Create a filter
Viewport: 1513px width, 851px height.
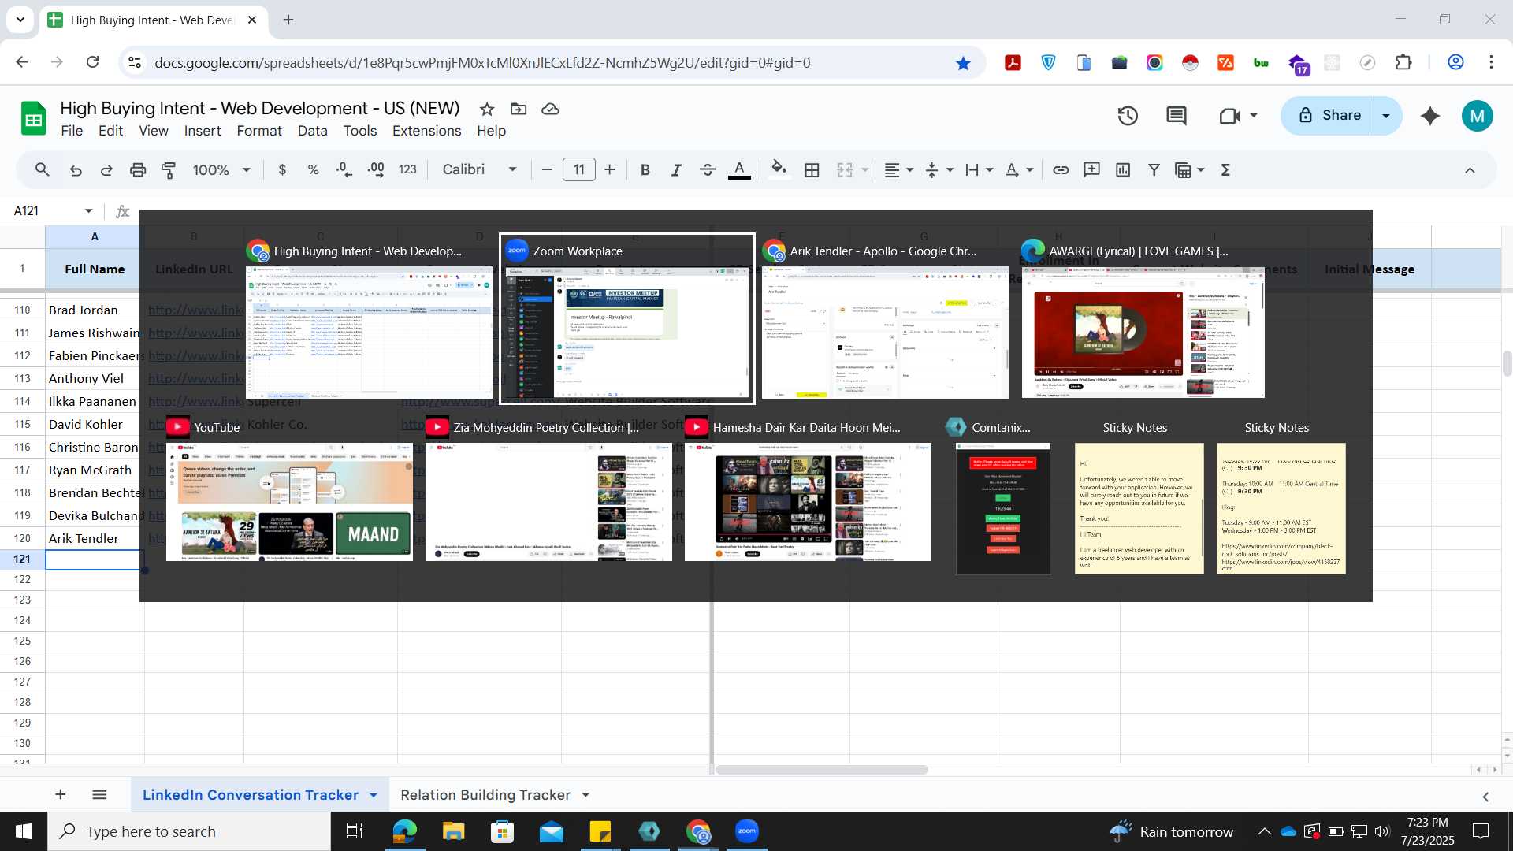pos(1154,169)
